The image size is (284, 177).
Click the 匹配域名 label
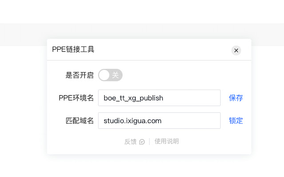tap(79, 120)
